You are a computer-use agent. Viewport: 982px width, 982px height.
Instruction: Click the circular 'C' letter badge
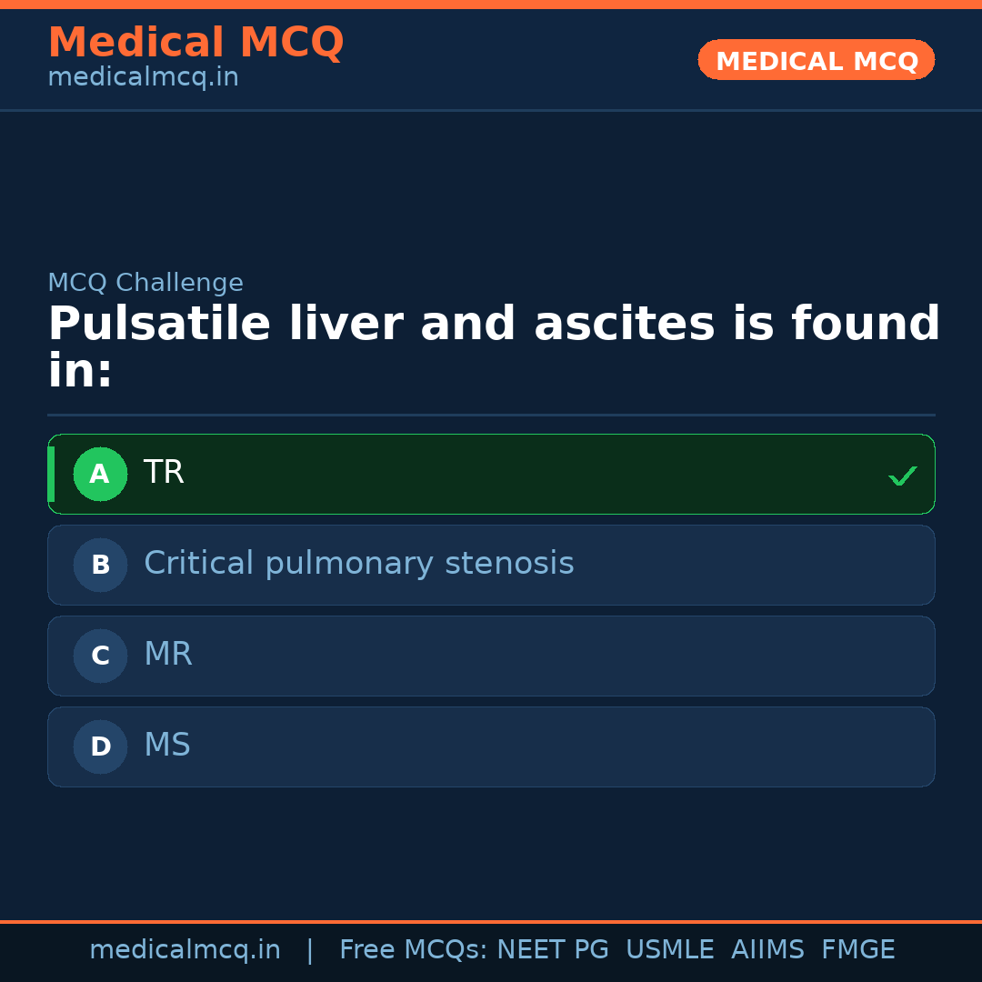[100, 656]
